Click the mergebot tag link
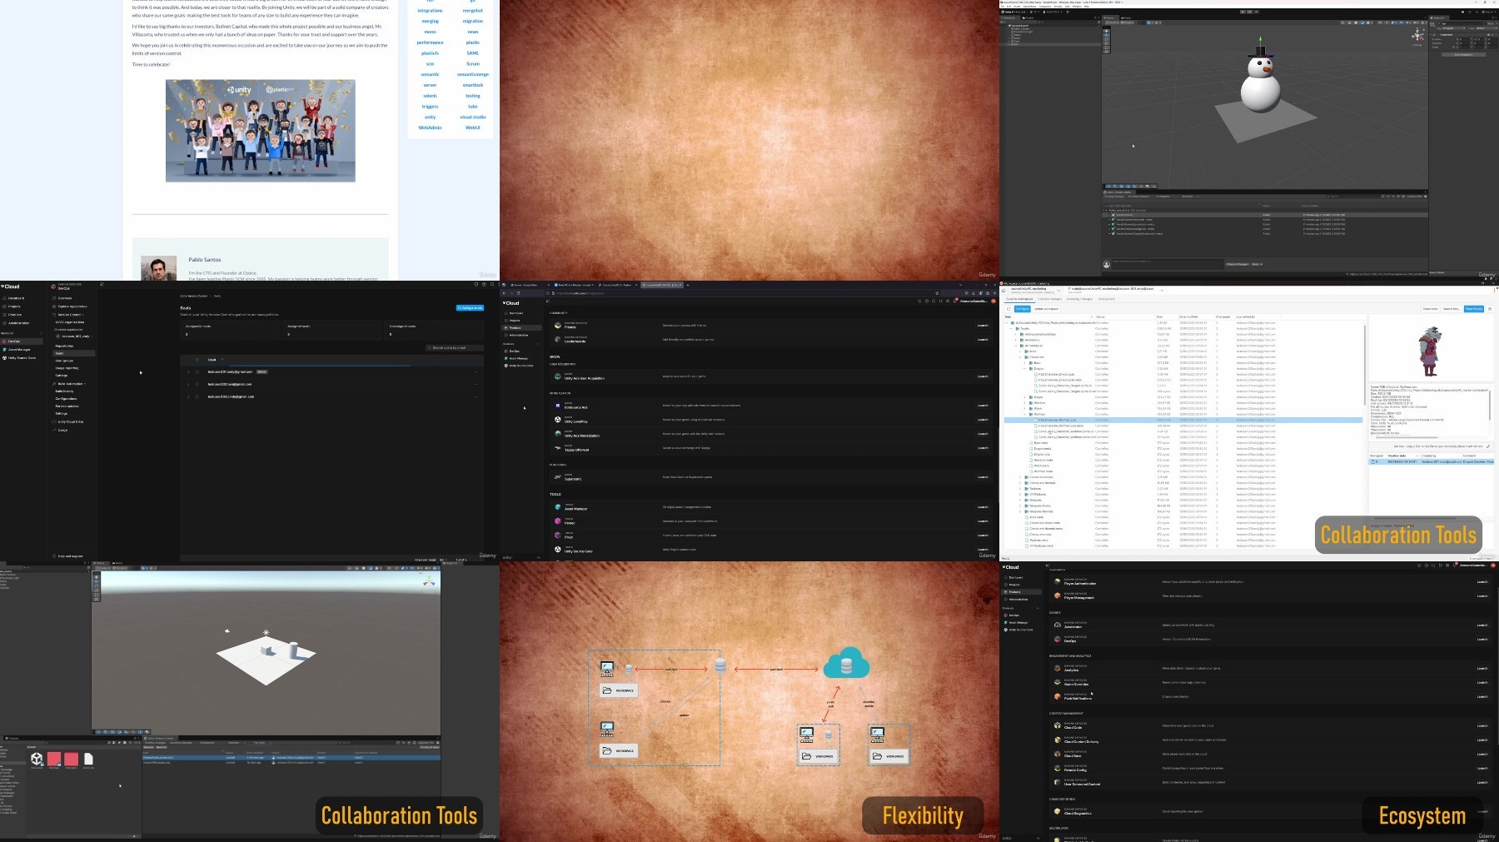 (473, 11)
